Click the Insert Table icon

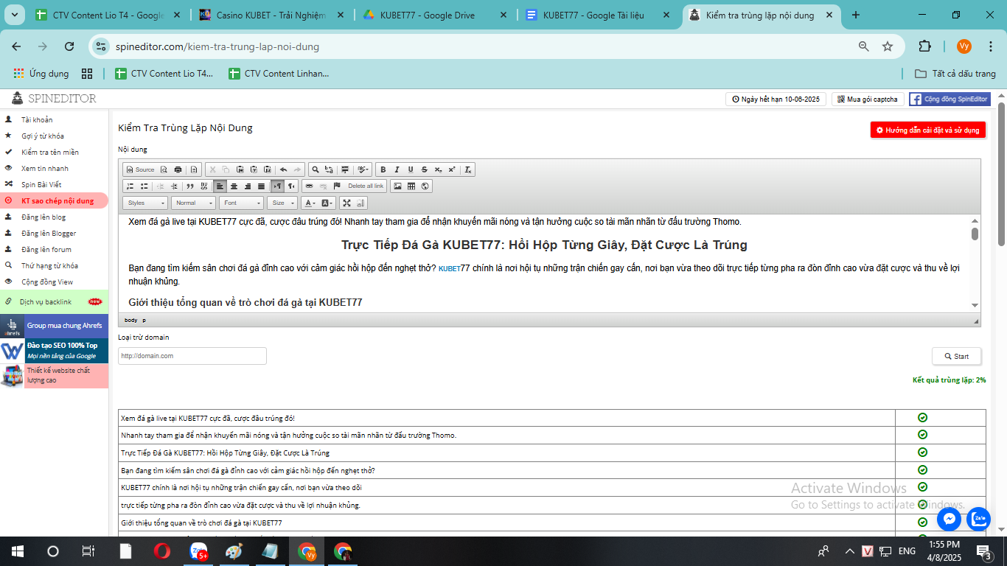click(x=411, y=186)
